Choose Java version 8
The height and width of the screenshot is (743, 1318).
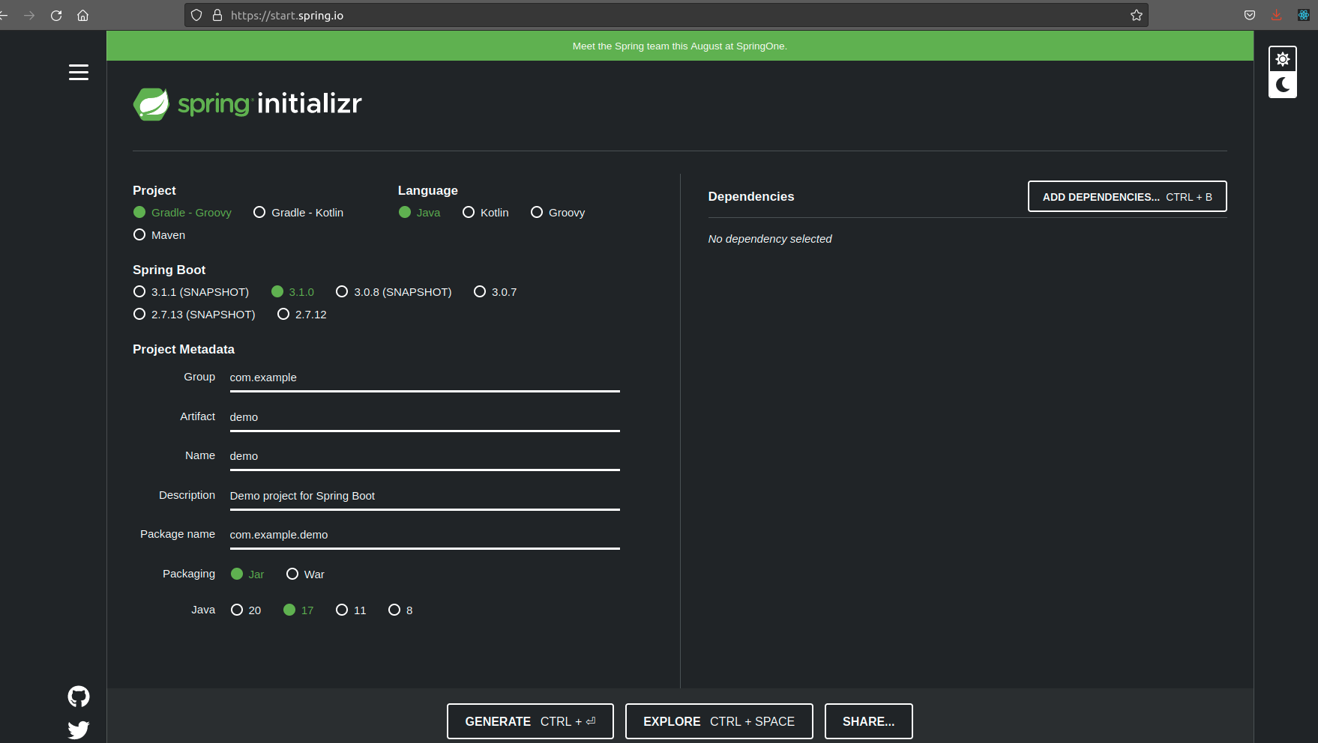click(x=400, y=610)
